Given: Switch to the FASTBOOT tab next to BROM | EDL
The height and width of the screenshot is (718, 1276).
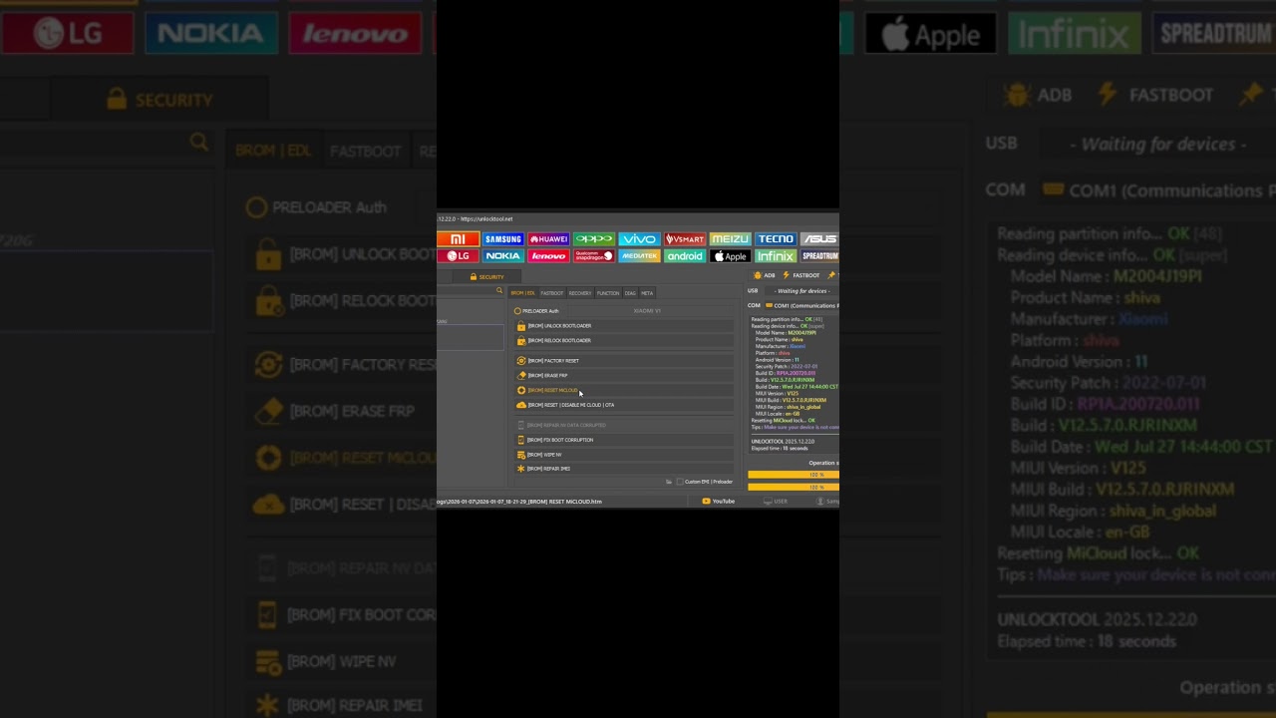Looking at the screenshot, I should point(552,293).
